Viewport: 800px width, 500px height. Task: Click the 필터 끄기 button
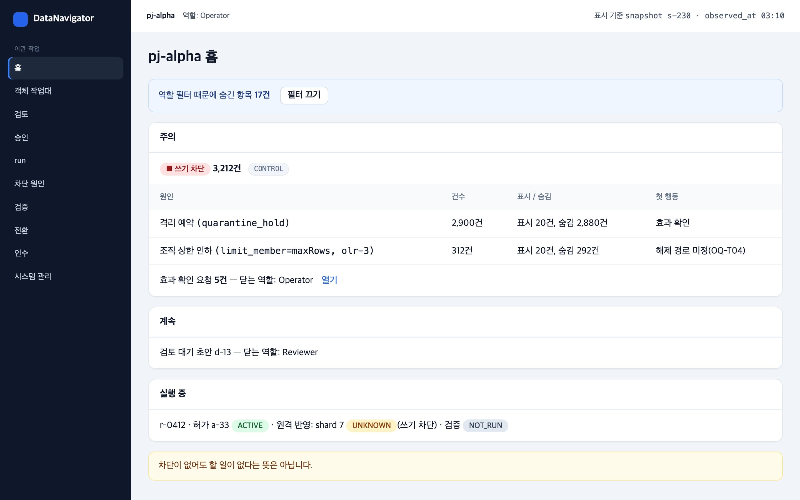[x=304, y=95]
